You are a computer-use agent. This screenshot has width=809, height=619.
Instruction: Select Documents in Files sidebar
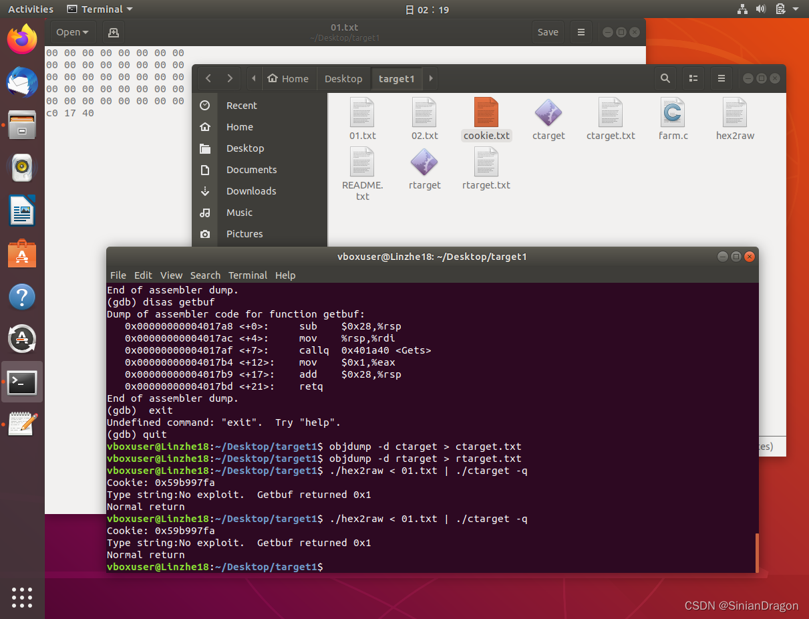260,170
